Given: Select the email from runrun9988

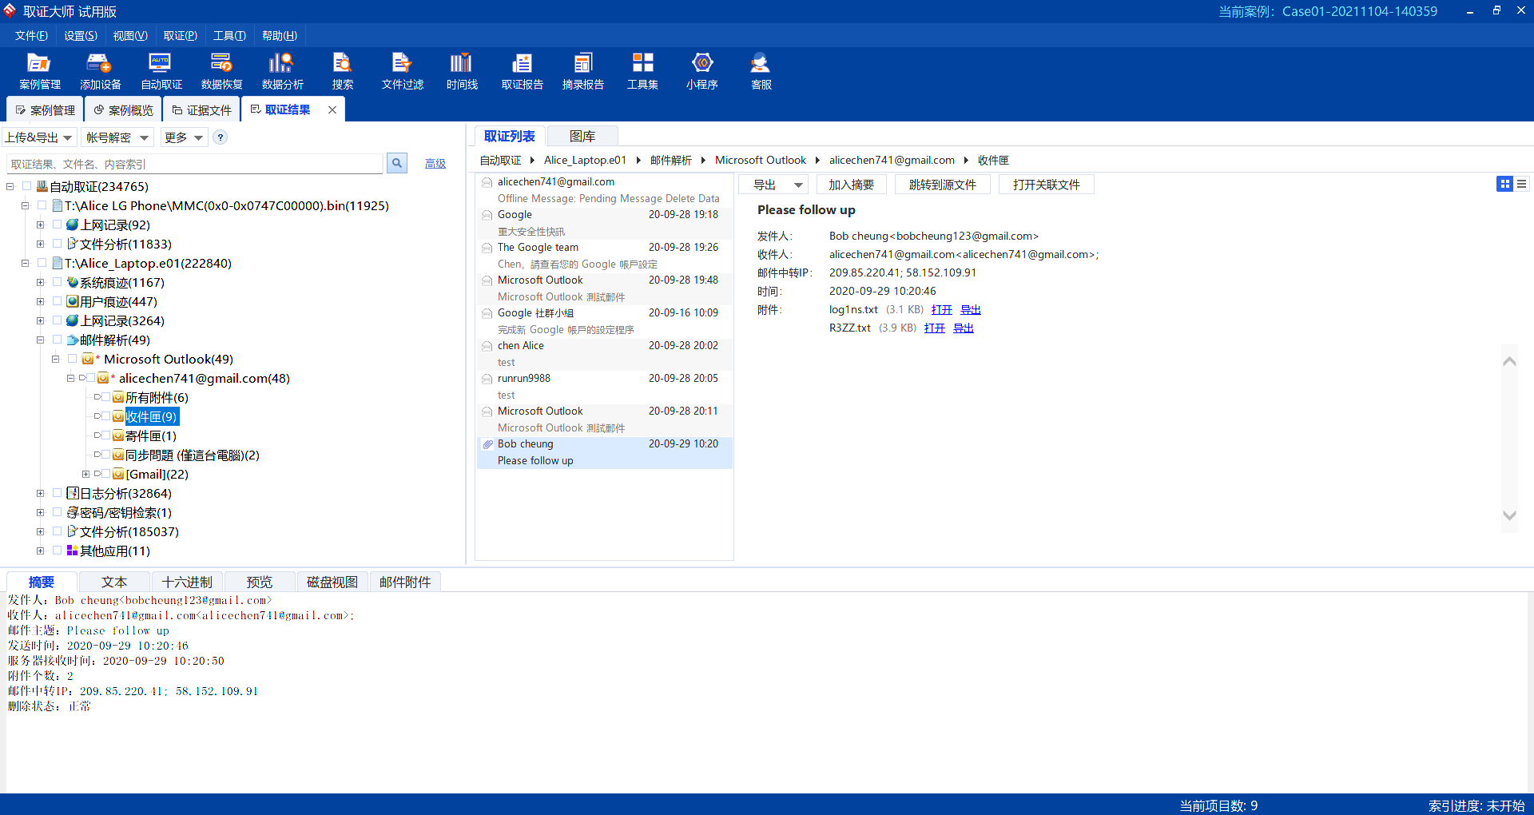Looking at the screenshot, I should click(x=605, y=387).
